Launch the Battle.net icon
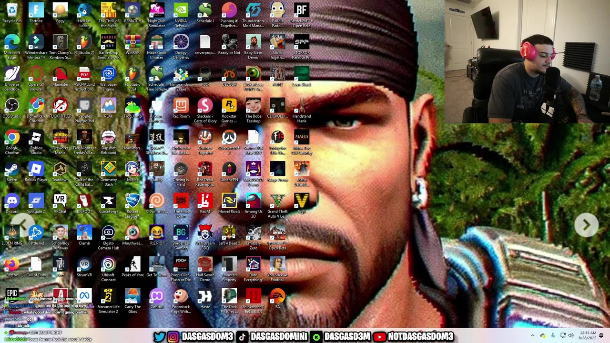Image resolution: width=610 pixels, height=343 pixels. point(36,235)
